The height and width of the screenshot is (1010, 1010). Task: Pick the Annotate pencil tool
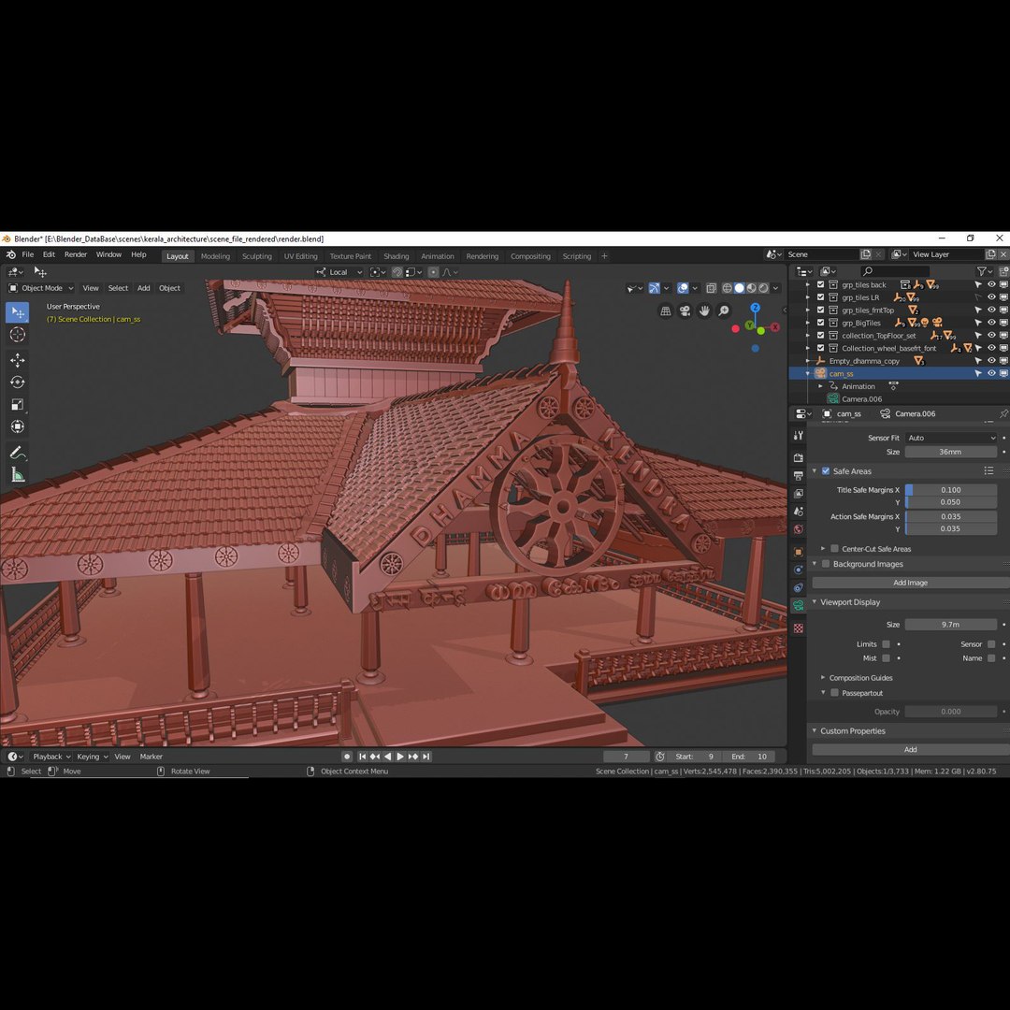[18, 453]
